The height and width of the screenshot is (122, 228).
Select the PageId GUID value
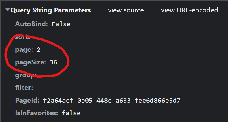pos(112,100)
